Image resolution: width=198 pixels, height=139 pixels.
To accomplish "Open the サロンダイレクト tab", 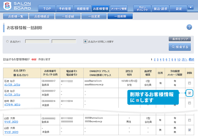I will tap(142, 9).
